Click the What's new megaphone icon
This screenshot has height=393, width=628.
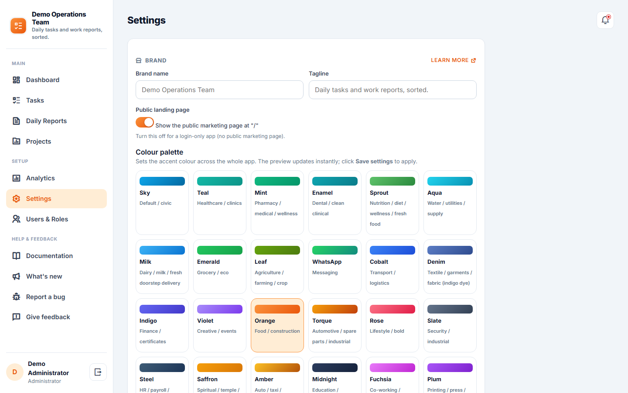click(16, 276)
